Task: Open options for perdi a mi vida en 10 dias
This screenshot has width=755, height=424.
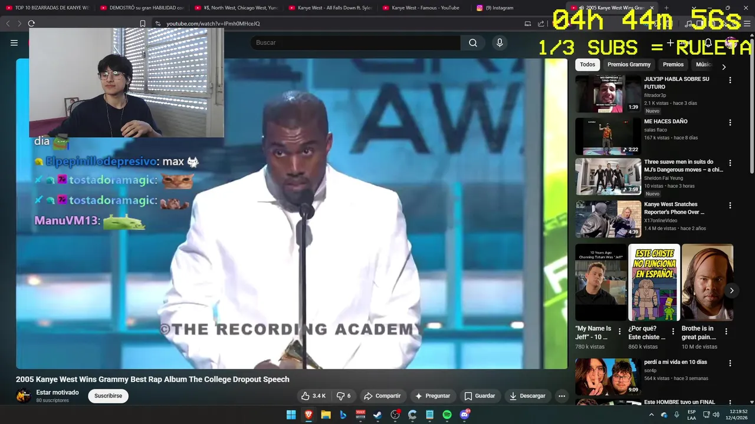Action: click(x=730, y=363)
